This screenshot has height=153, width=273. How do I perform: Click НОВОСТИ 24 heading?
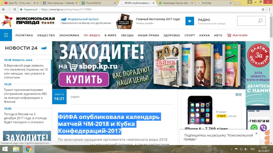point(21,48)
